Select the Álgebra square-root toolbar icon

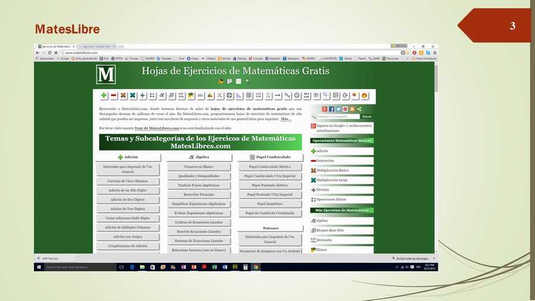[162, 96]
